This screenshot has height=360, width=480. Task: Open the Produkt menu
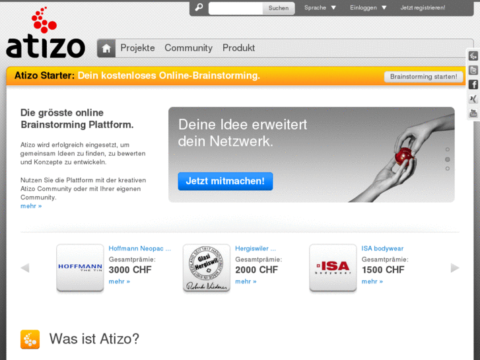click(x=238, y=48)
